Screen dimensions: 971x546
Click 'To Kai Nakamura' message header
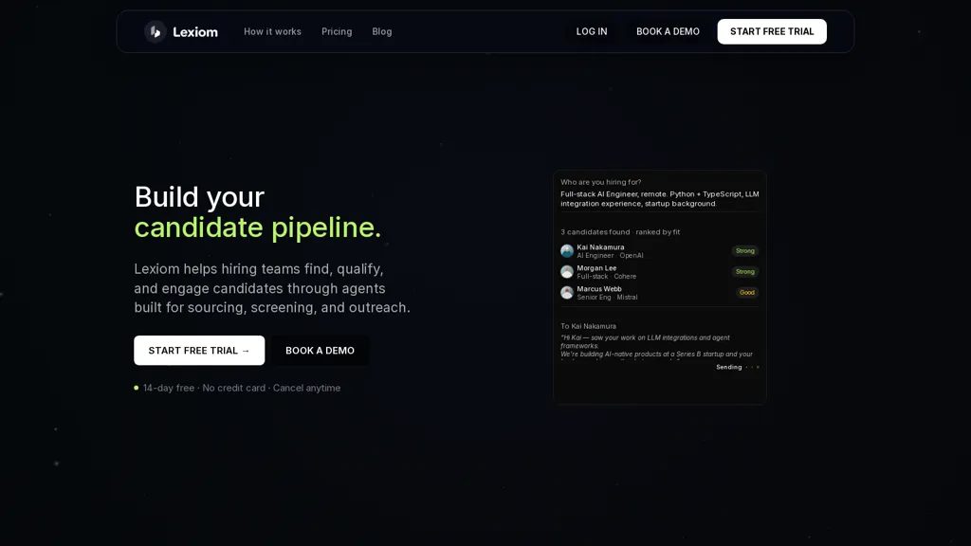coord(588,326)
